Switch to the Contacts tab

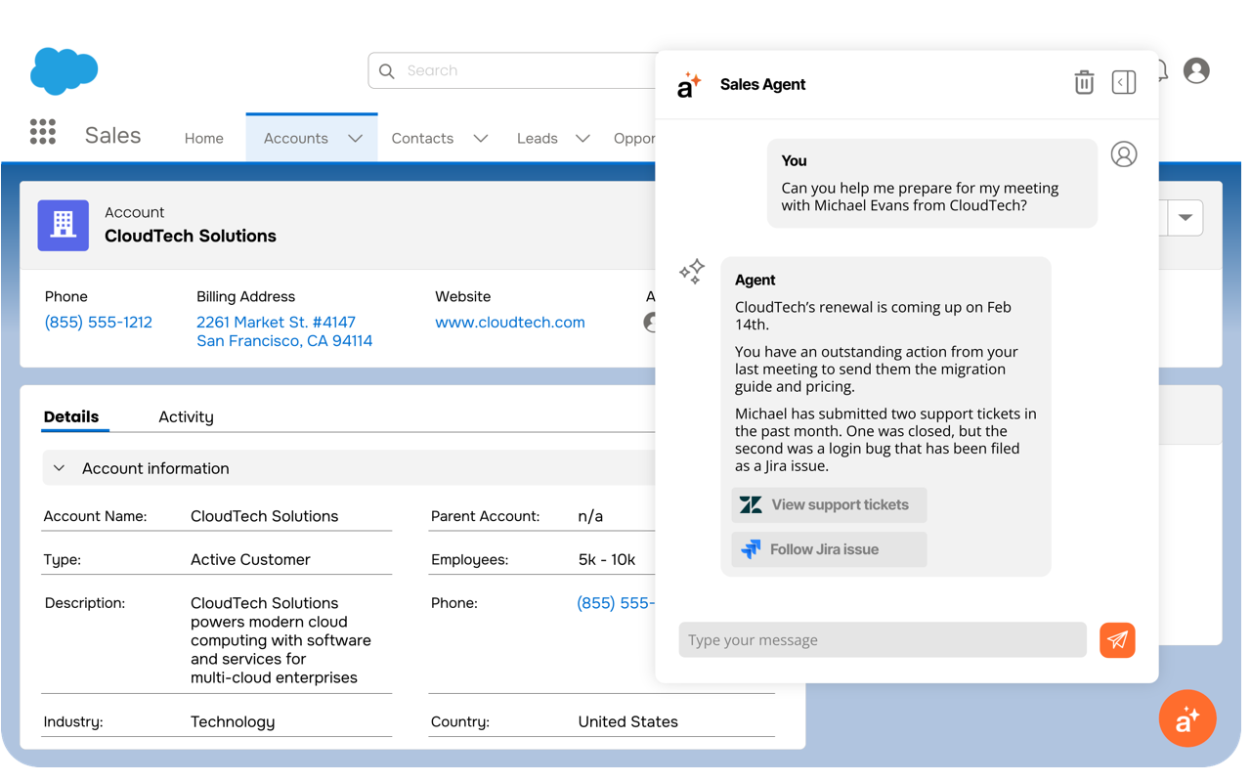(422, 139)
